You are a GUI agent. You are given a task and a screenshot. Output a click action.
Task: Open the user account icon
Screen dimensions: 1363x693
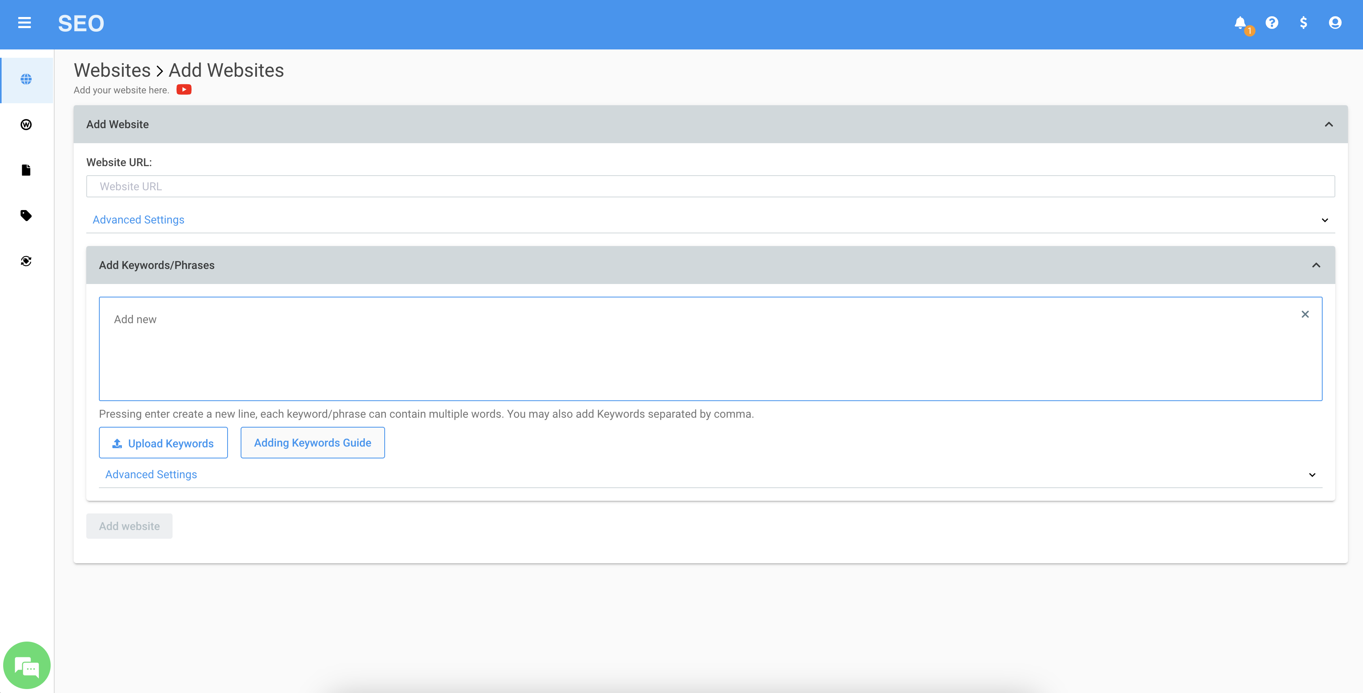point(1335,23)
